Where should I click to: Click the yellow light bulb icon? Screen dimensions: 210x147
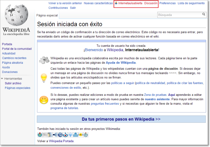[44, 78]
